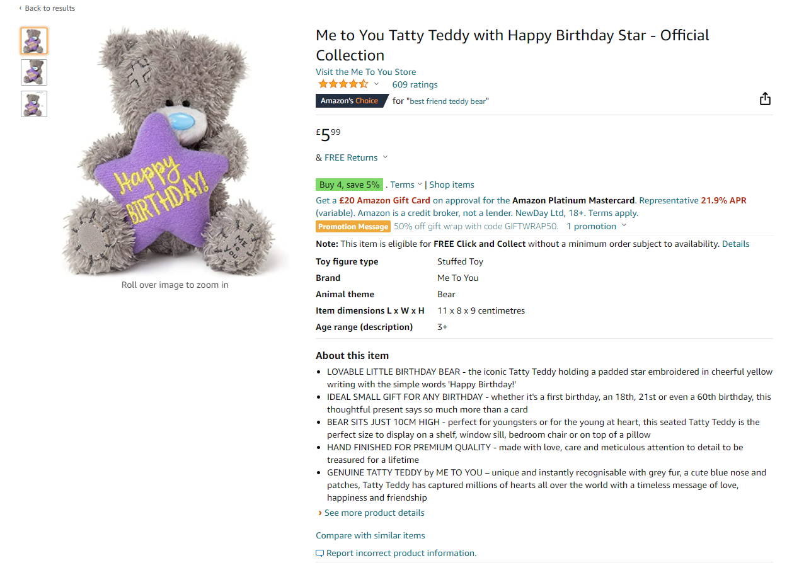Click the Report incorrect product information speech icon
Viewport: 787px width, 563px height.
coord(320,554)
